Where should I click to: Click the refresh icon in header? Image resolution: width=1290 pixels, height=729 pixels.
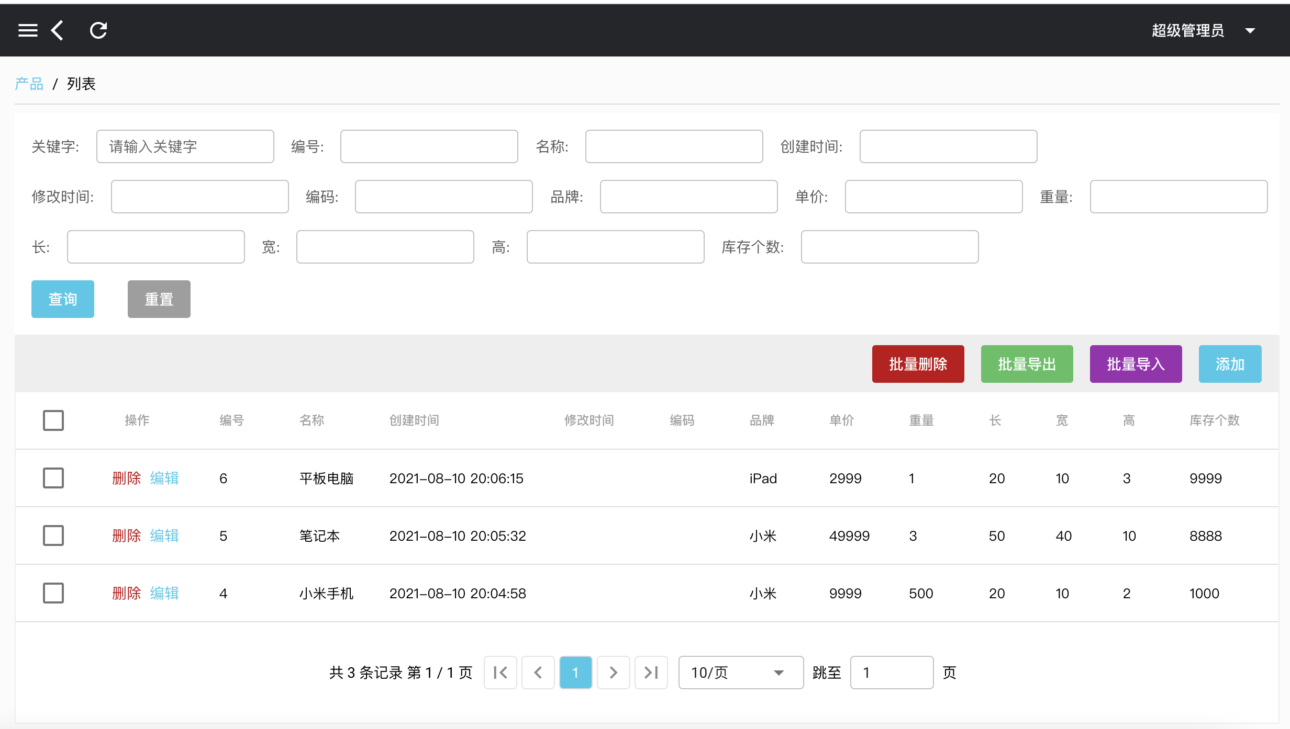[98, 30]
